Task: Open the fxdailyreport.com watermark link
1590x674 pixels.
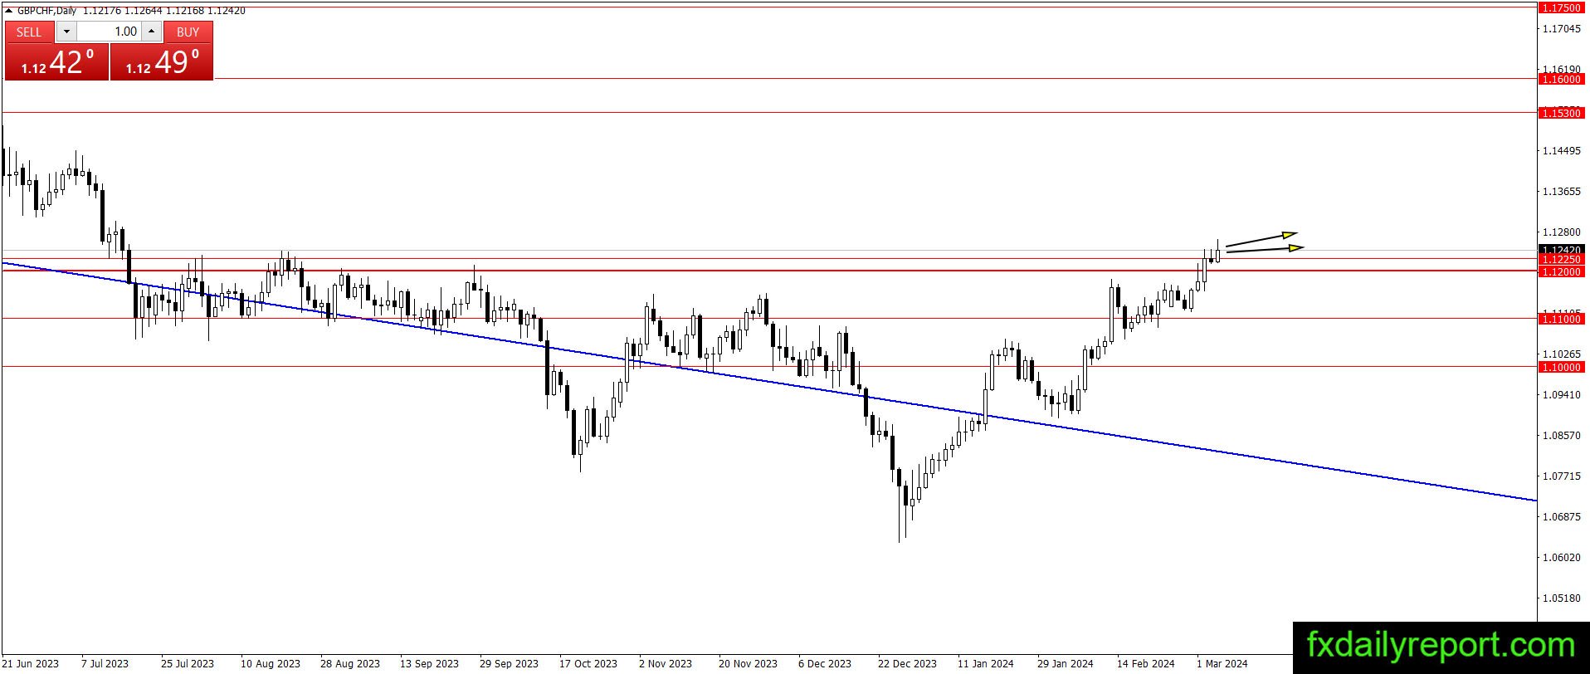Action: click(1441, 645)
